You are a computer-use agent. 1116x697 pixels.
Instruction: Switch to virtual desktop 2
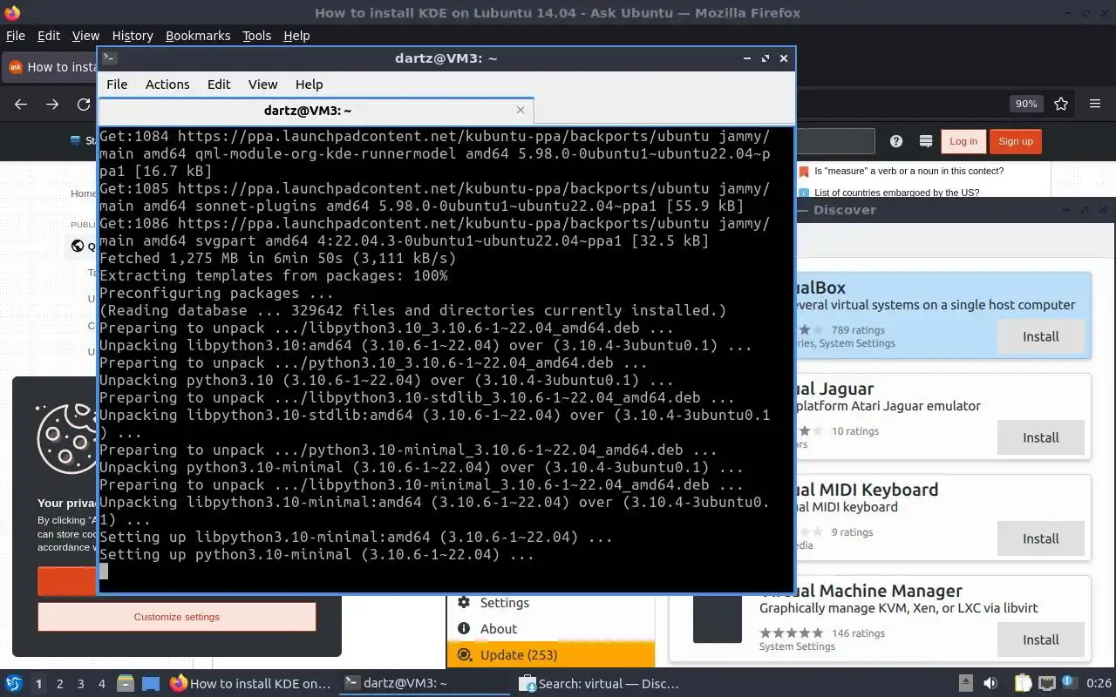(59, 684)
